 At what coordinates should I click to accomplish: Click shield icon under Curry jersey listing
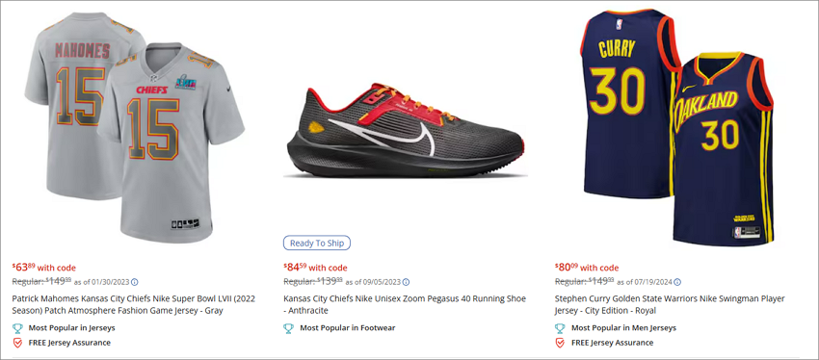coord(560,343)
